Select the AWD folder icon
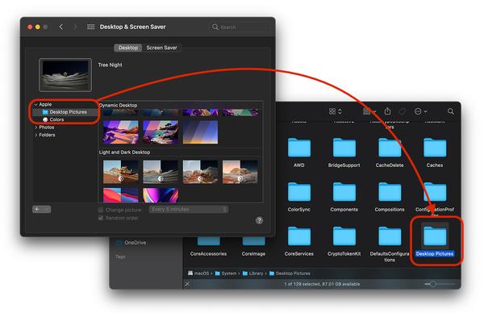 pos(299,148)
